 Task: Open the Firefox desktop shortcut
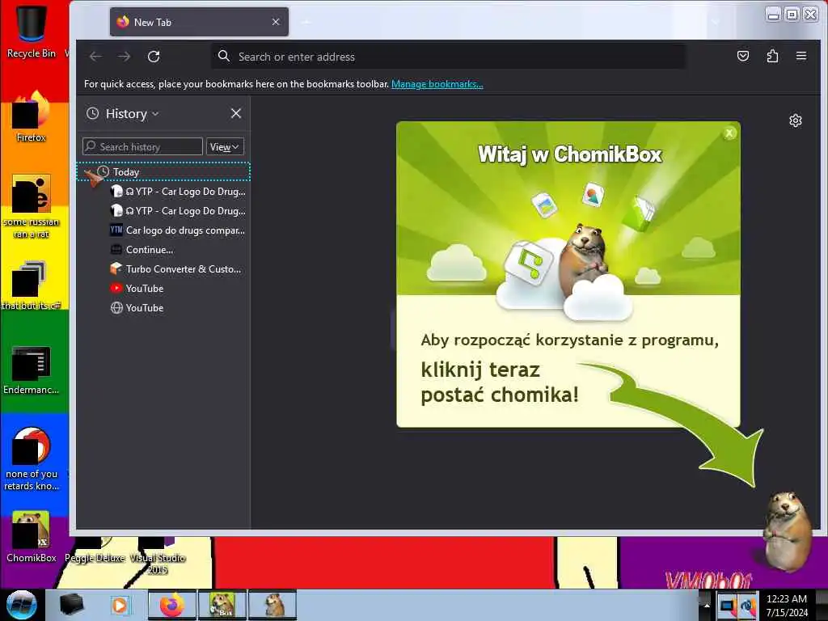point(32,117)
